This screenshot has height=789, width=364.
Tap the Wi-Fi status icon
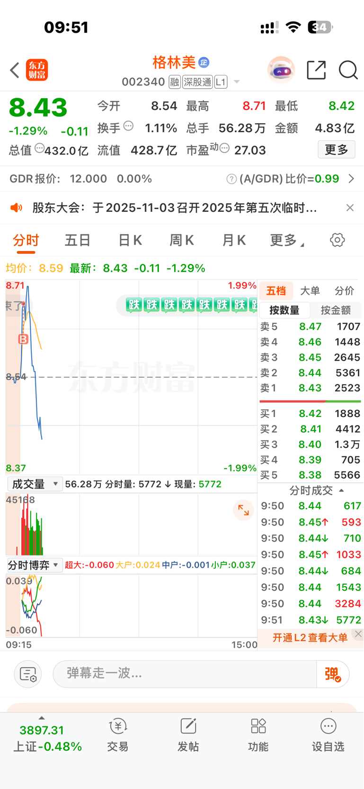tap(293, 27)
